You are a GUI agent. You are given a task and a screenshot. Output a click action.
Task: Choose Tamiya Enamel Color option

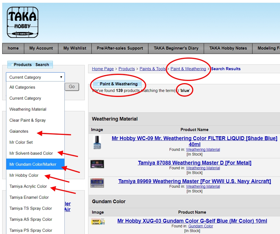35,197
